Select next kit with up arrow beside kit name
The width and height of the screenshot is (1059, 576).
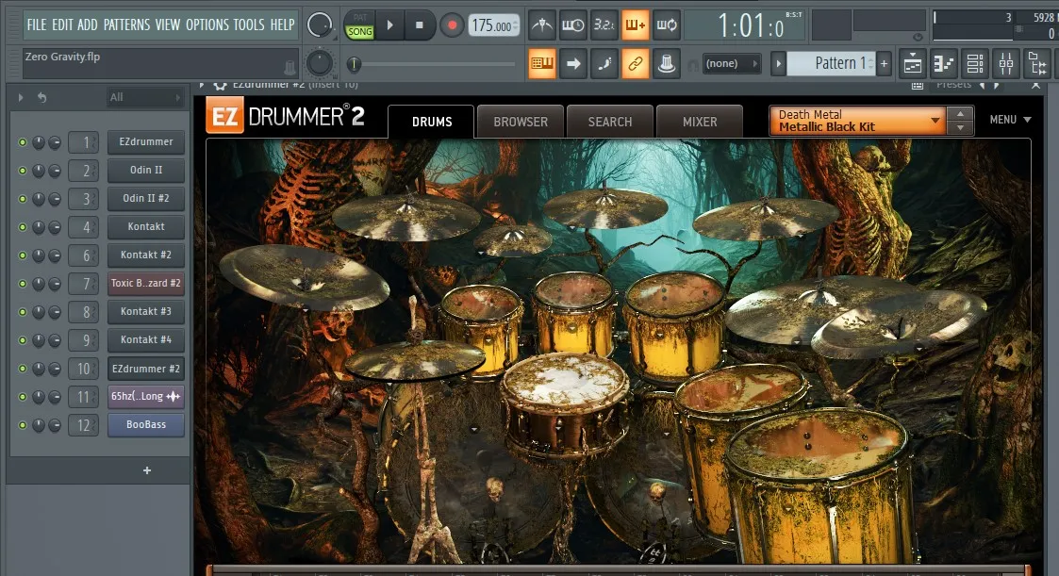[x=960, y=113]
